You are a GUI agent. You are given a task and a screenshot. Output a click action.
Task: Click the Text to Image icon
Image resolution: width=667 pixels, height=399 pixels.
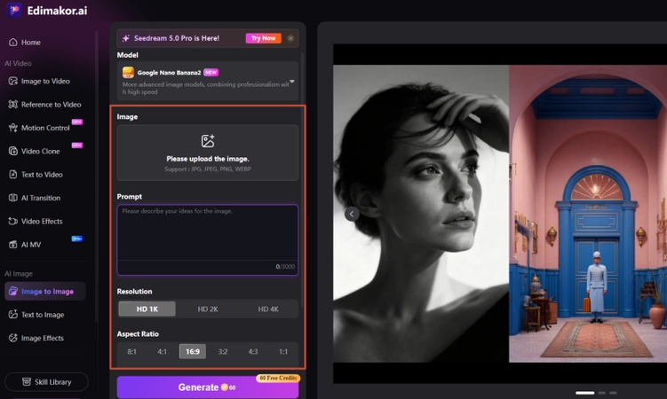(x=13, y=315)
